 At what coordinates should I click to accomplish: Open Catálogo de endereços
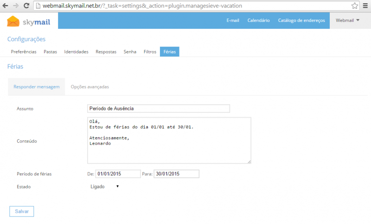point(301,20)
